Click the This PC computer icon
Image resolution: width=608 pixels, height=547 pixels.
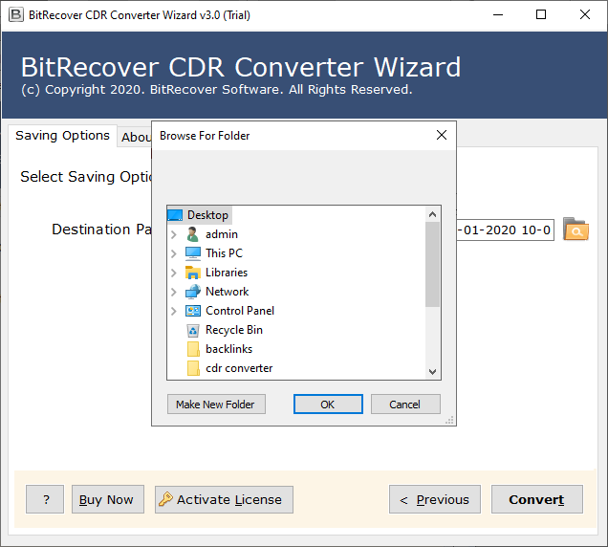pos(193,253)
